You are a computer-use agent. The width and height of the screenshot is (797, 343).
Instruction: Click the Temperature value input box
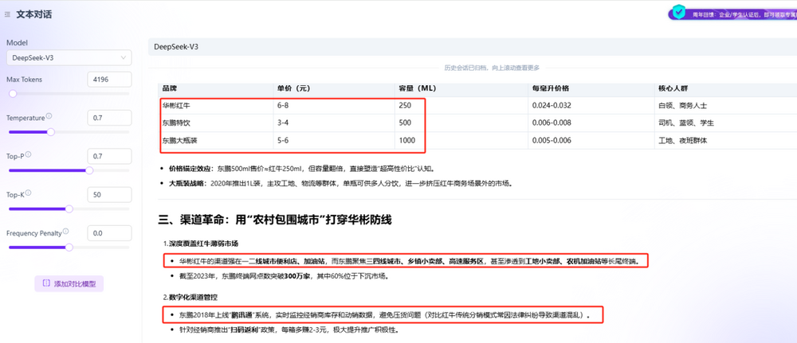click(109, 118)
